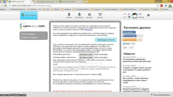The width and height of the screenshot is (173, 97).
Task: Click tweet count '8,004'
Action: [133, 44]
